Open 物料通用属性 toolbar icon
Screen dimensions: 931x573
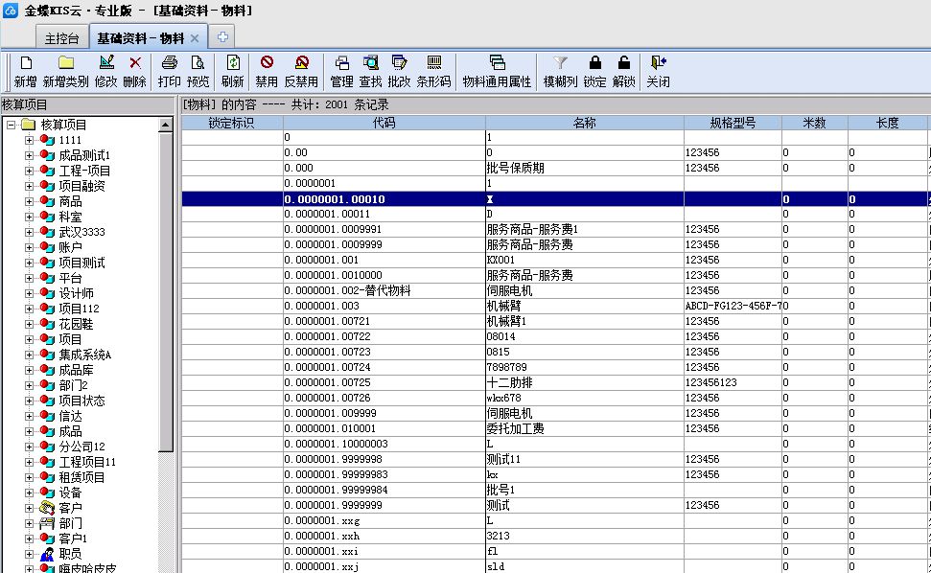pyautogui.click(x=497, y=62)
